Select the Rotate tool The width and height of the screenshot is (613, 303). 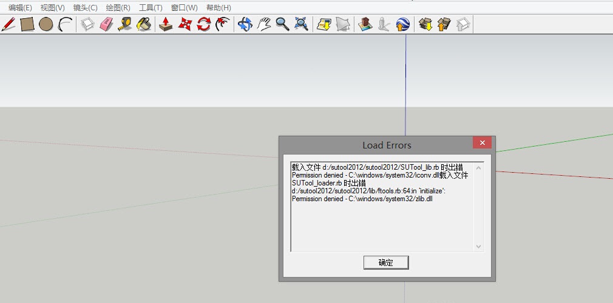204,24
